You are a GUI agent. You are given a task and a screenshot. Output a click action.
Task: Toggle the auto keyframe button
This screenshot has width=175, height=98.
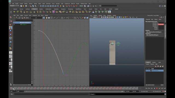163,91
